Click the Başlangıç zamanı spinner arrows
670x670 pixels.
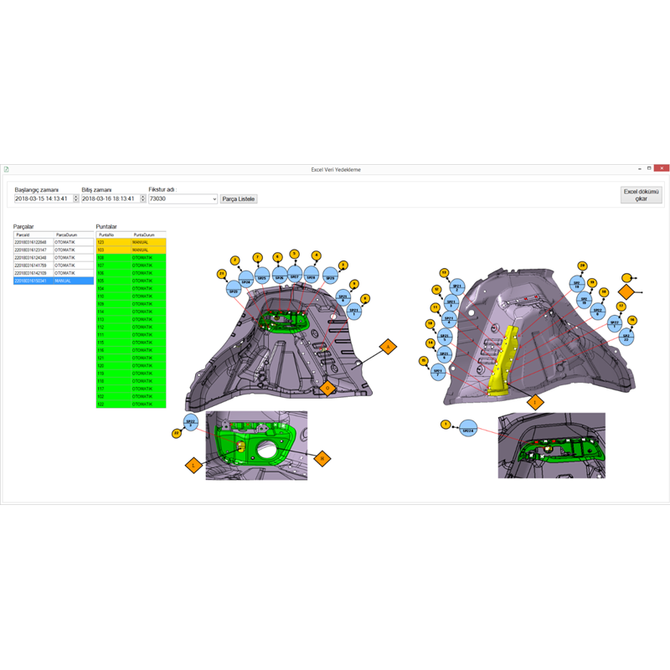(x=76, y=198)
